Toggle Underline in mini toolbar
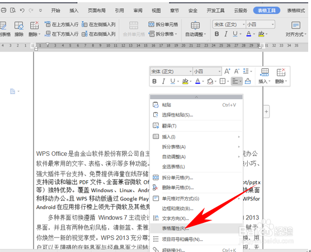The image size is (311, 252). click(173, 81)
